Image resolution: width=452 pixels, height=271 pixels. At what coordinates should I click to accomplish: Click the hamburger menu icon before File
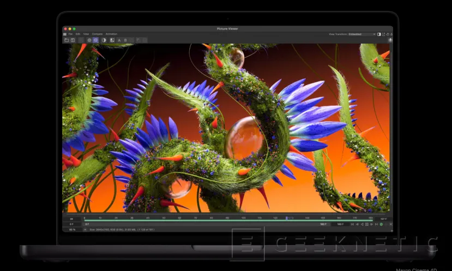pyautogui.click(x=65, y=34)
